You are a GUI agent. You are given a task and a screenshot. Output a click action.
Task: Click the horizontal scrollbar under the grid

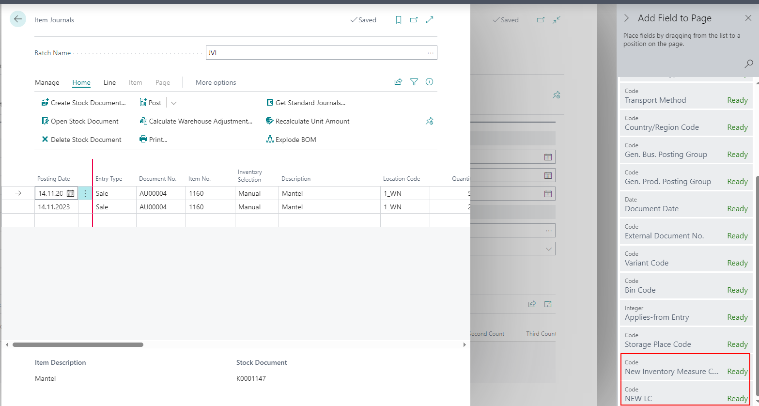tap(77, 344)
